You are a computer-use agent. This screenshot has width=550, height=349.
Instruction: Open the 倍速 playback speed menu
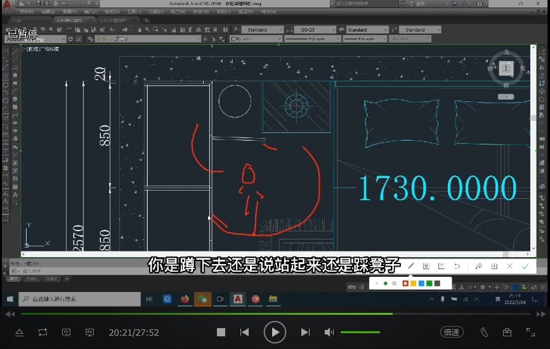451,332
